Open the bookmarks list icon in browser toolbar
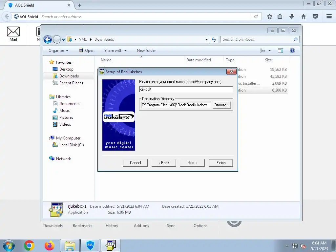Screen dimensions: 336x252 [x=280, y=16]
